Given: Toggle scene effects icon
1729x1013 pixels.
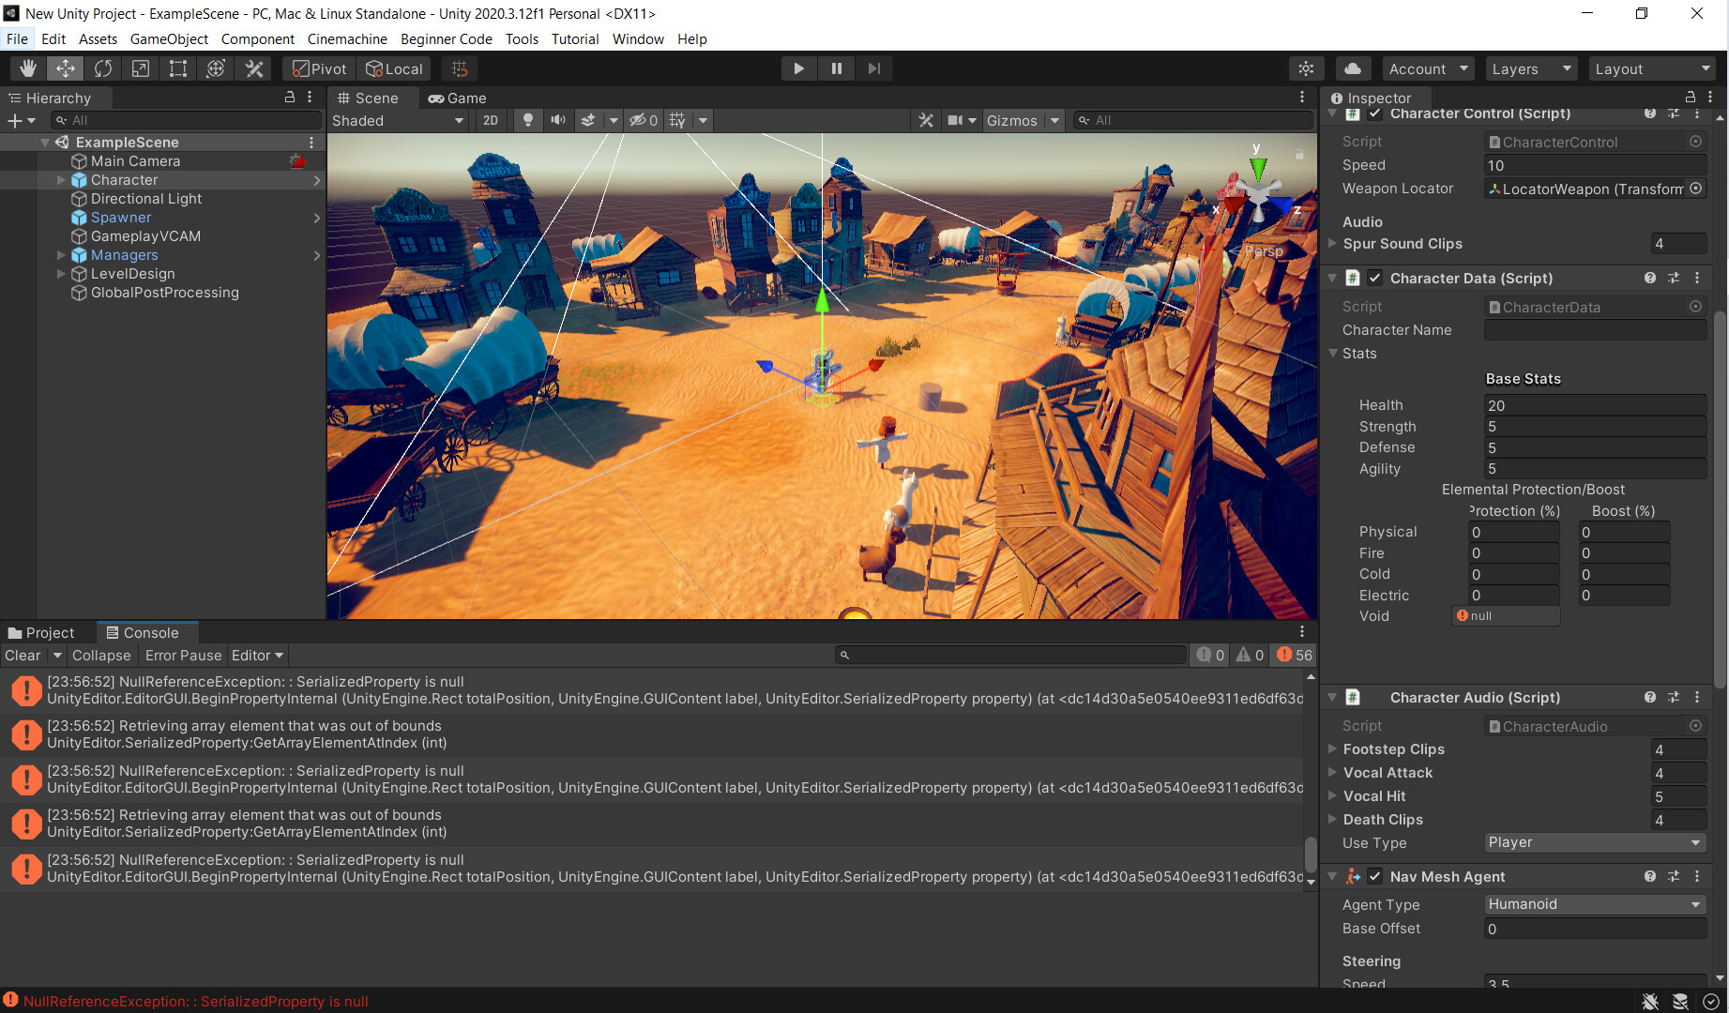Looking at the screenshot, I should click(x=588, y=120).
